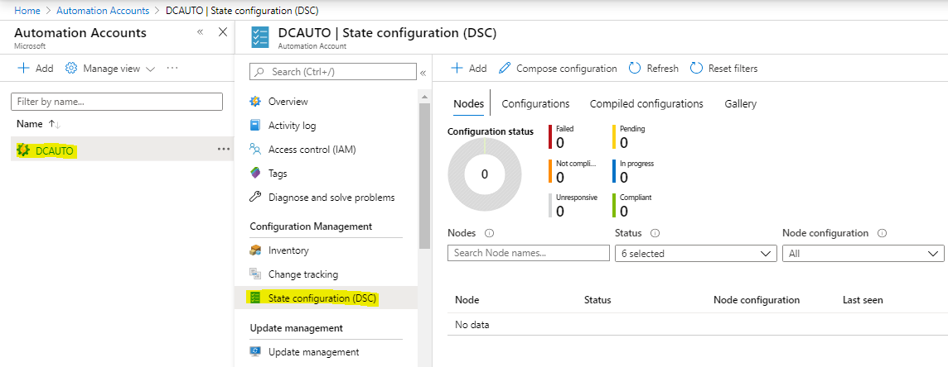Close the Automation Accounts pane
The image size is (948, 367).
point(222,32)
